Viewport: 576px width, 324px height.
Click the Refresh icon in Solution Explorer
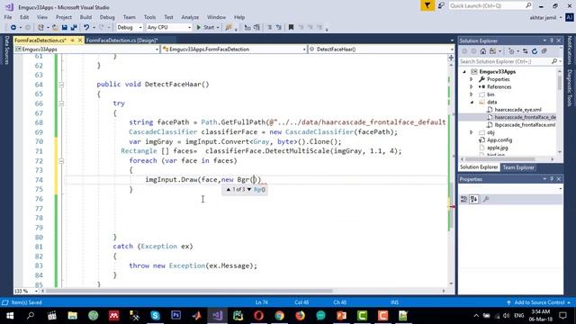535,51
